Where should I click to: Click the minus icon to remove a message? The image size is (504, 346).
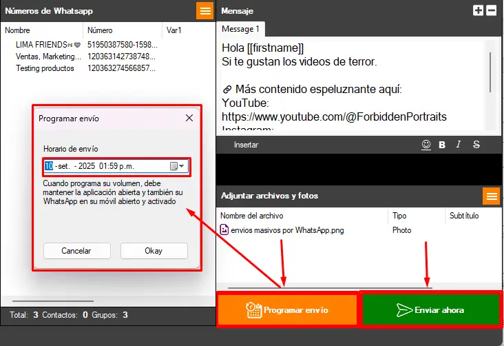491,10
